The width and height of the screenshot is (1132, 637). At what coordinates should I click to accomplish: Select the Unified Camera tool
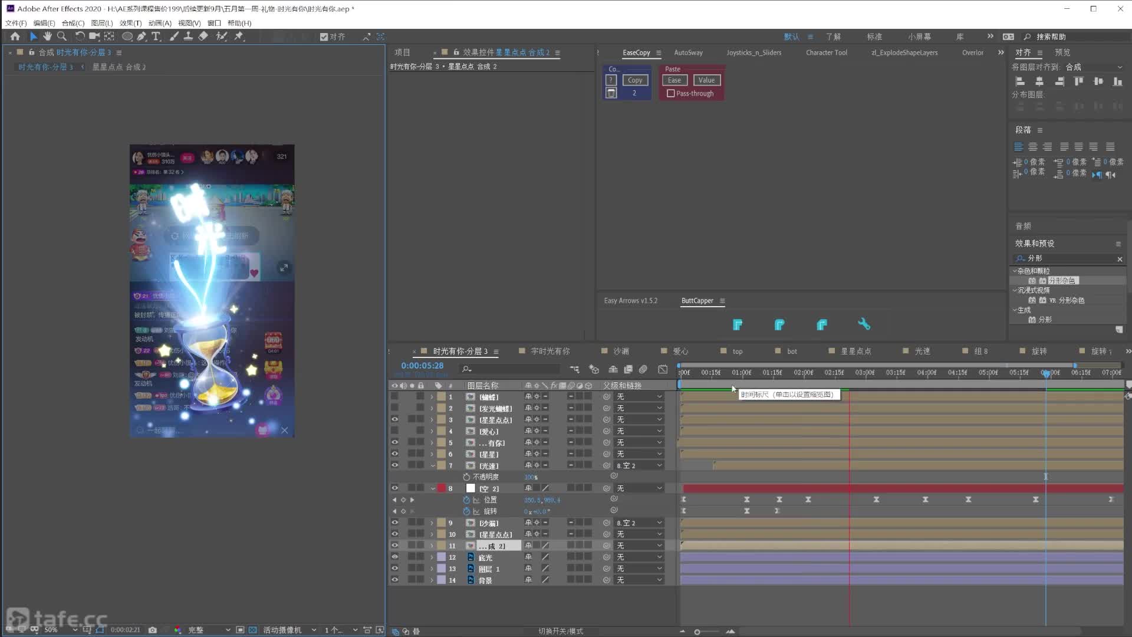point(94,37)
